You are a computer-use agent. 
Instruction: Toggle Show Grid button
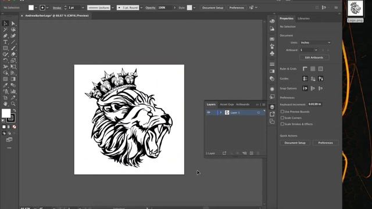(x=313, y=69)
